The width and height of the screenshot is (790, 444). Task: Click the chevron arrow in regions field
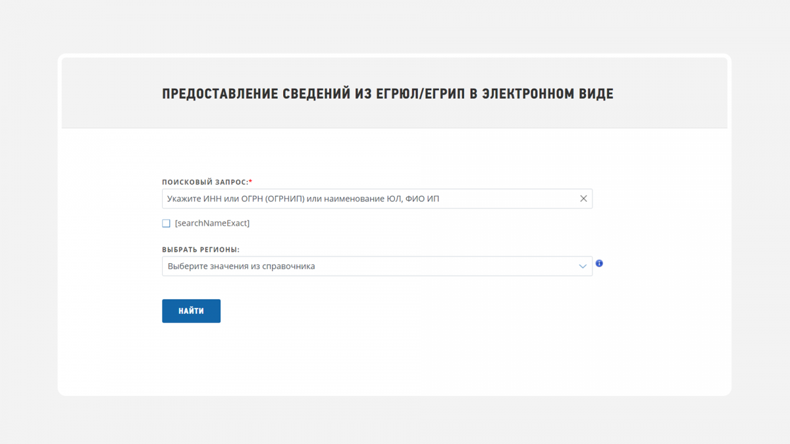tap(583, 266)
